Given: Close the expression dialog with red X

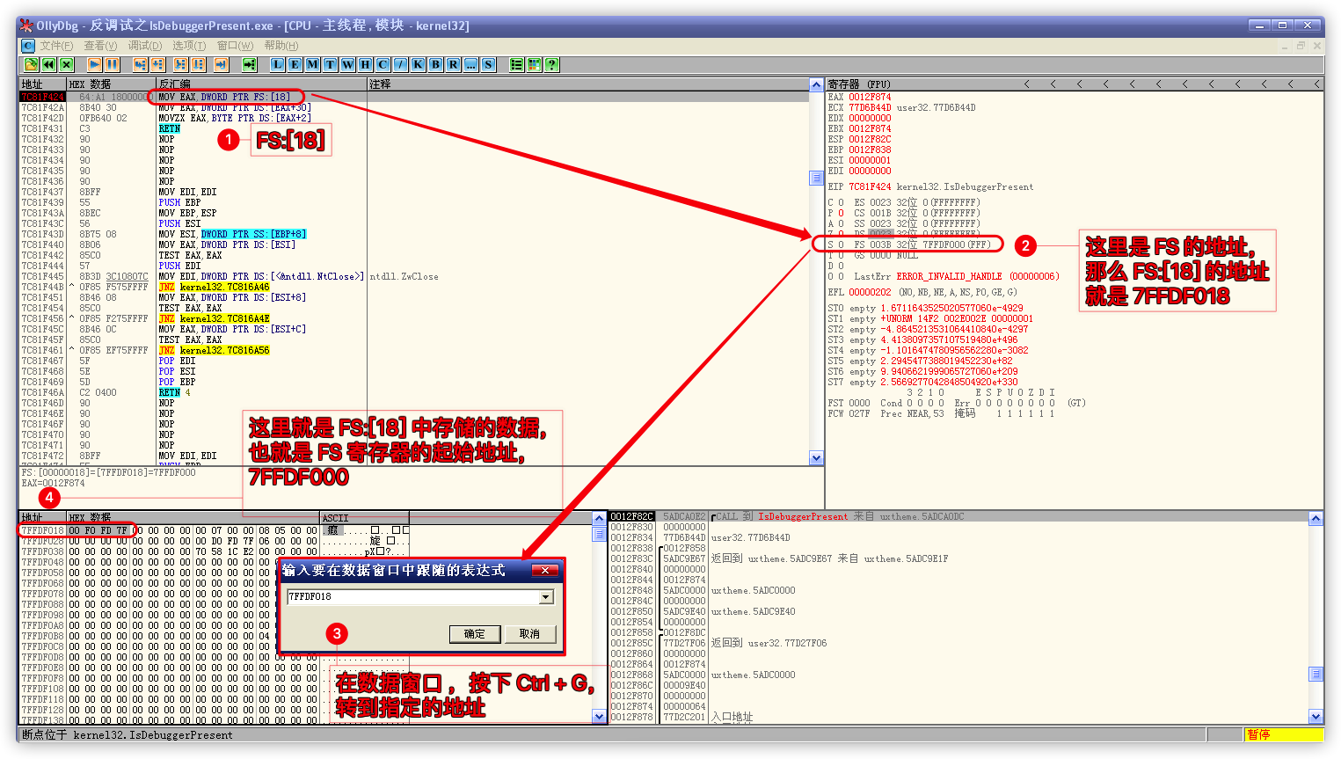Looking at the screenshot, I should tap(545, 571).
